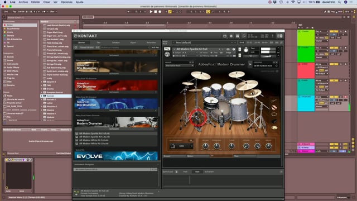Open Kontakt workspace layout icon
Image resolution: width=357 pixels, height=201 pixels.
pyautogui.click(x=238, y=36)
